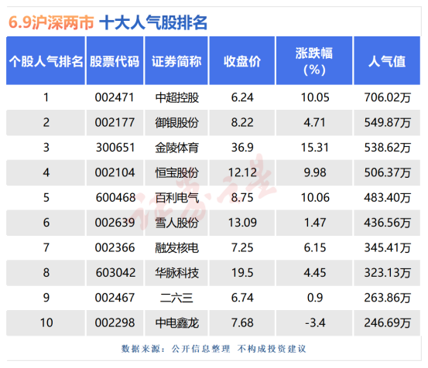Click change percentage 0.9
The image size is (428, 368).
[x=315, y=298]
